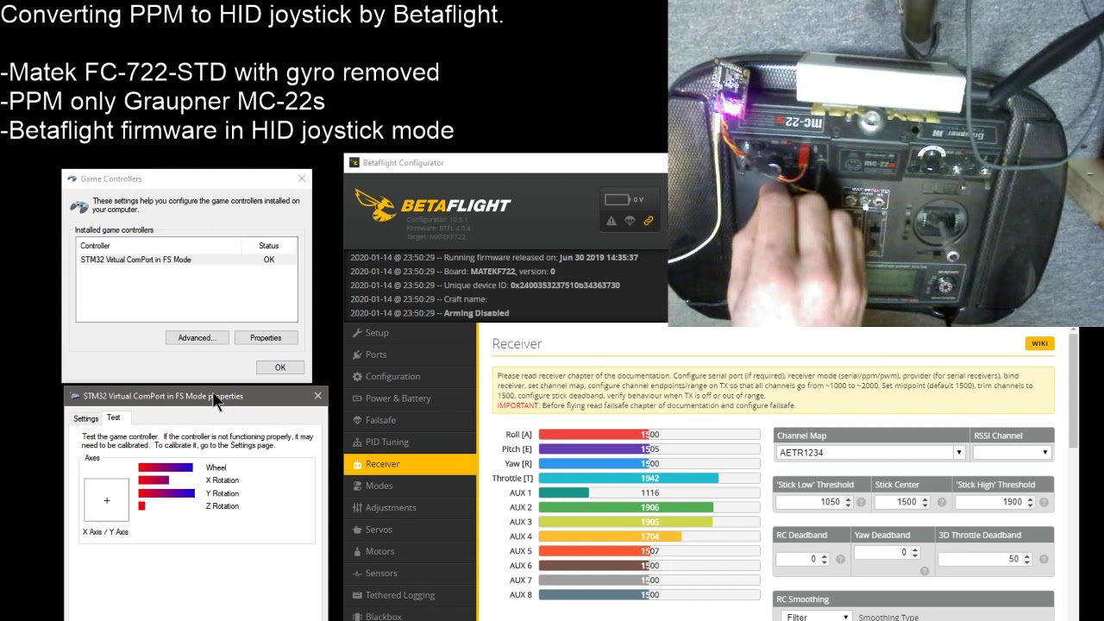Click the WIKI button
The width and height of the screenshot is (1104, 621).
(1039, 343)
